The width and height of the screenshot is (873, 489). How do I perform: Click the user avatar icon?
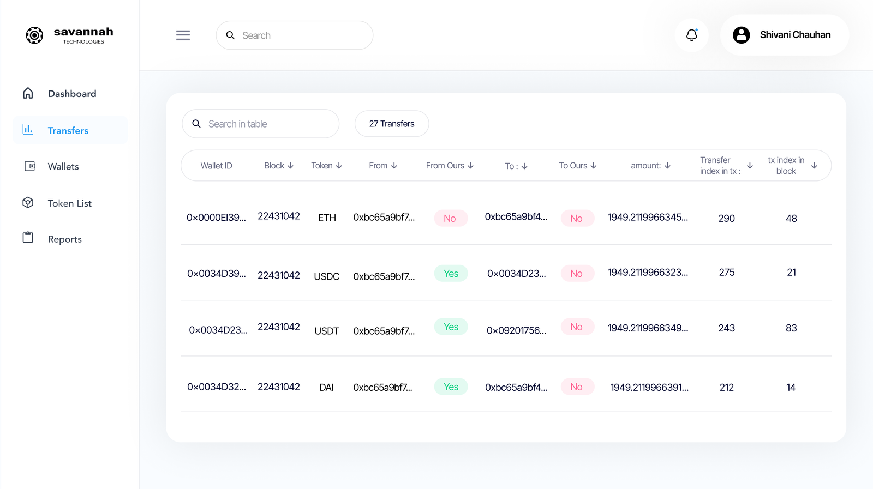pyautogui.click(x=741, y=35)
